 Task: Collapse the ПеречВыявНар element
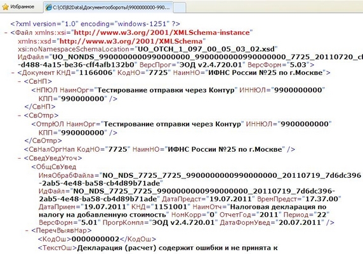[27, 231]
